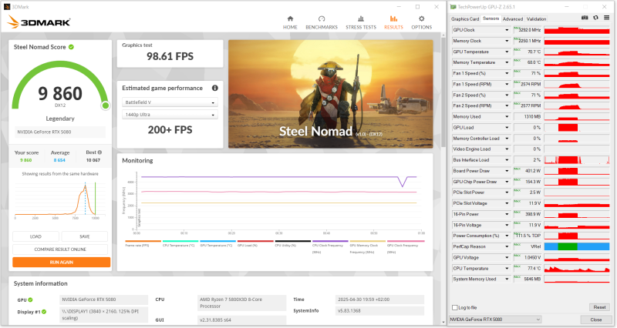Open the Memory Clock sensor dropdown arrow

(x=507, y=41)
